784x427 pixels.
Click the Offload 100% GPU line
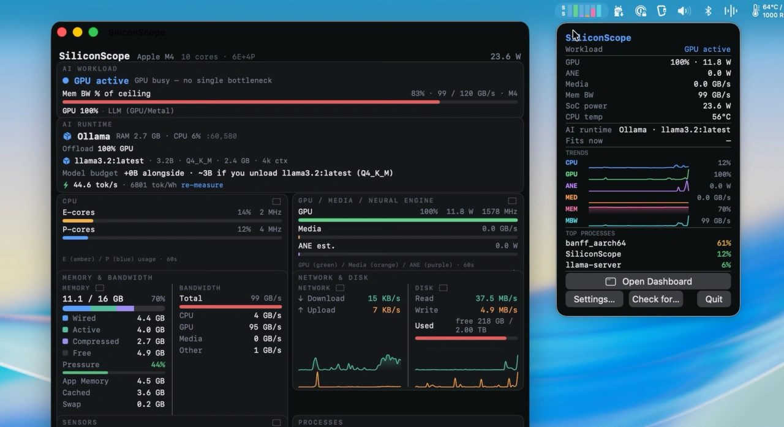point(98,149)
